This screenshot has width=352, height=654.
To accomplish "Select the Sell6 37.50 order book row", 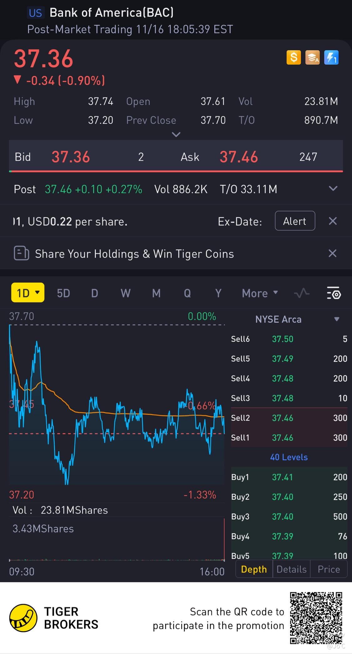I will [x=289, y=339].
